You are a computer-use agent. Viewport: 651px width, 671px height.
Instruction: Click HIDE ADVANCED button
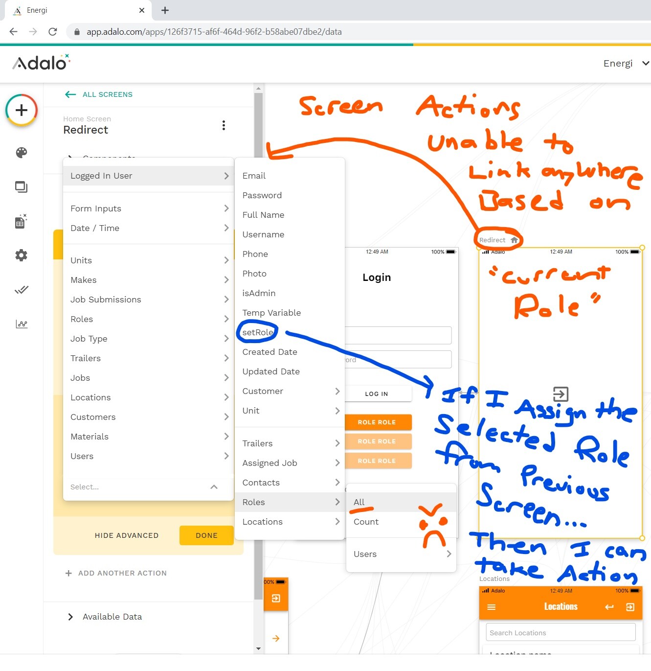pyautogui.click(x=127, y=535)
